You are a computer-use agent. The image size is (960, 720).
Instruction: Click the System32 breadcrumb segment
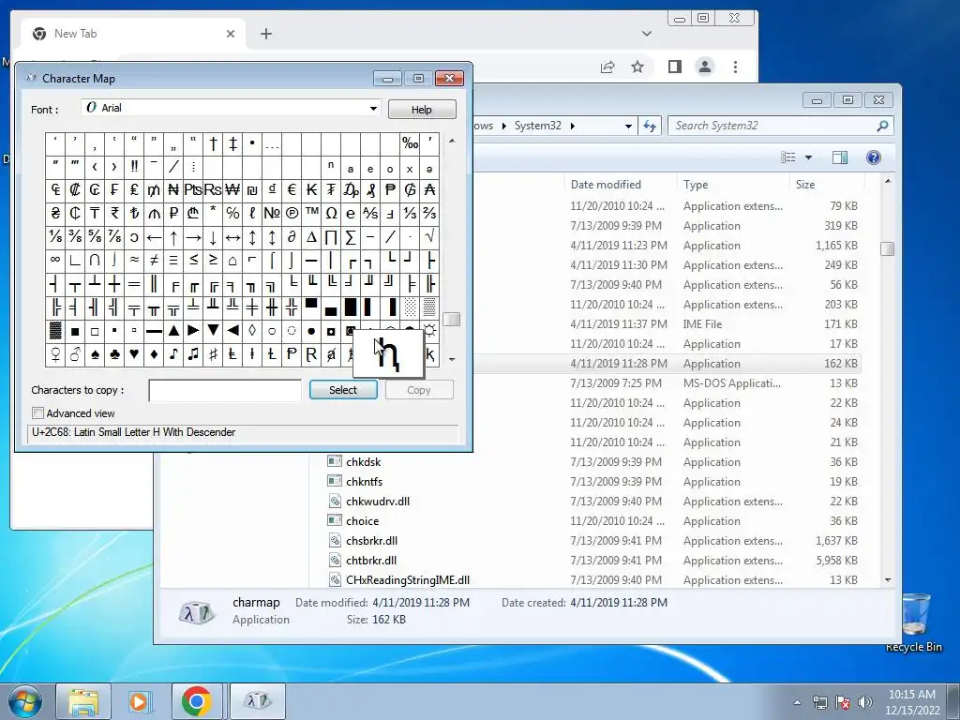point(537,126)
